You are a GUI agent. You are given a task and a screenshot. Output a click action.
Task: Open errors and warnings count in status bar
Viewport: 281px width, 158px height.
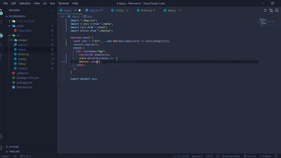tap(25, 156)
